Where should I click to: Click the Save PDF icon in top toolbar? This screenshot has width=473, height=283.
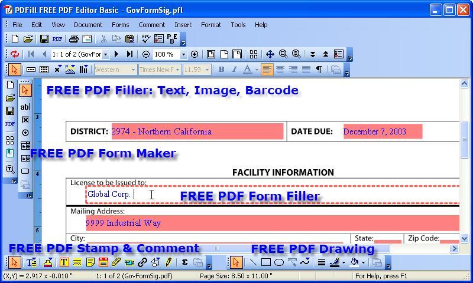(57, 39)
